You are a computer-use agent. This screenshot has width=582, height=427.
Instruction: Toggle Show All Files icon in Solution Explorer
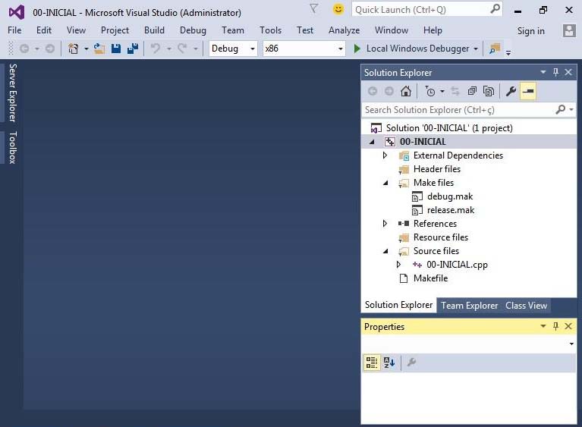click(489, 91)
